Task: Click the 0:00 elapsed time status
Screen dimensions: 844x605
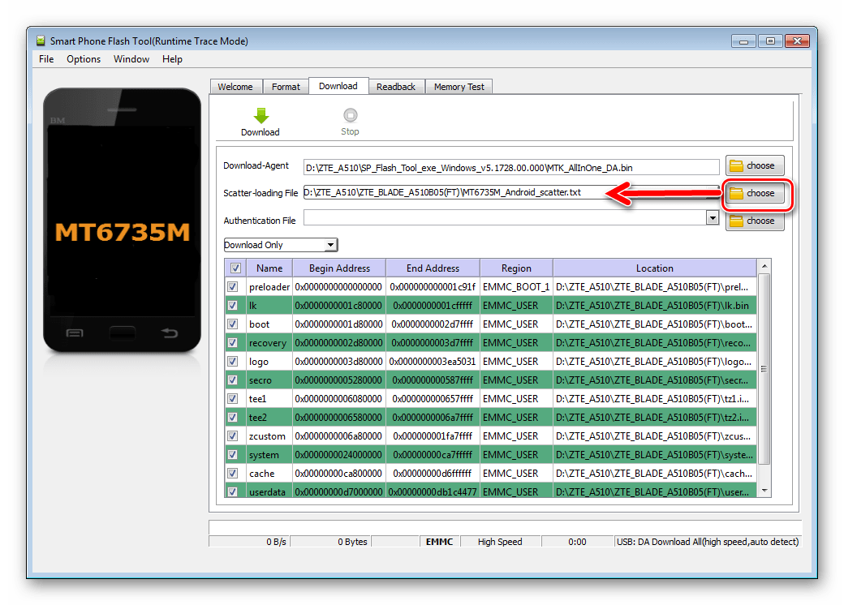Action: pos(577,542)
